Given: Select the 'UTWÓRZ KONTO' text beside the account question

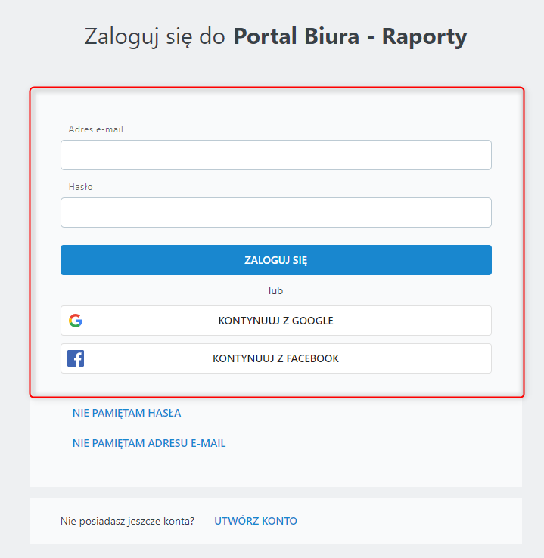Looking at the screenshot, I should (256, 521).
